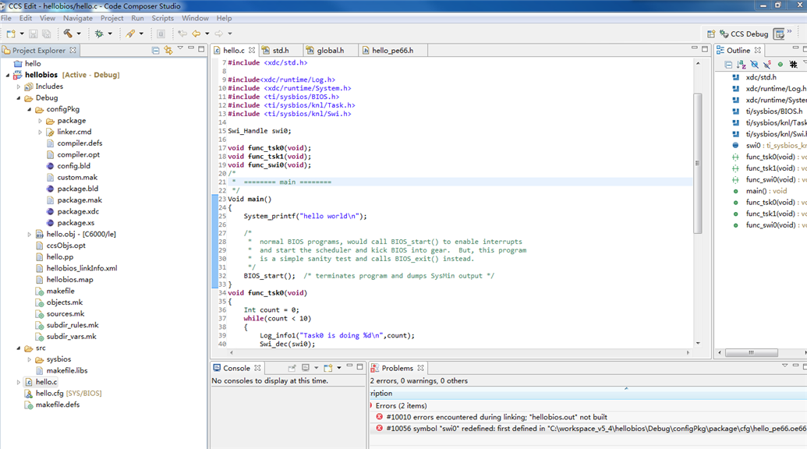The image size is (807, 449).
Task: Switch to the global.h editor tab
Action: click(329, 51)
